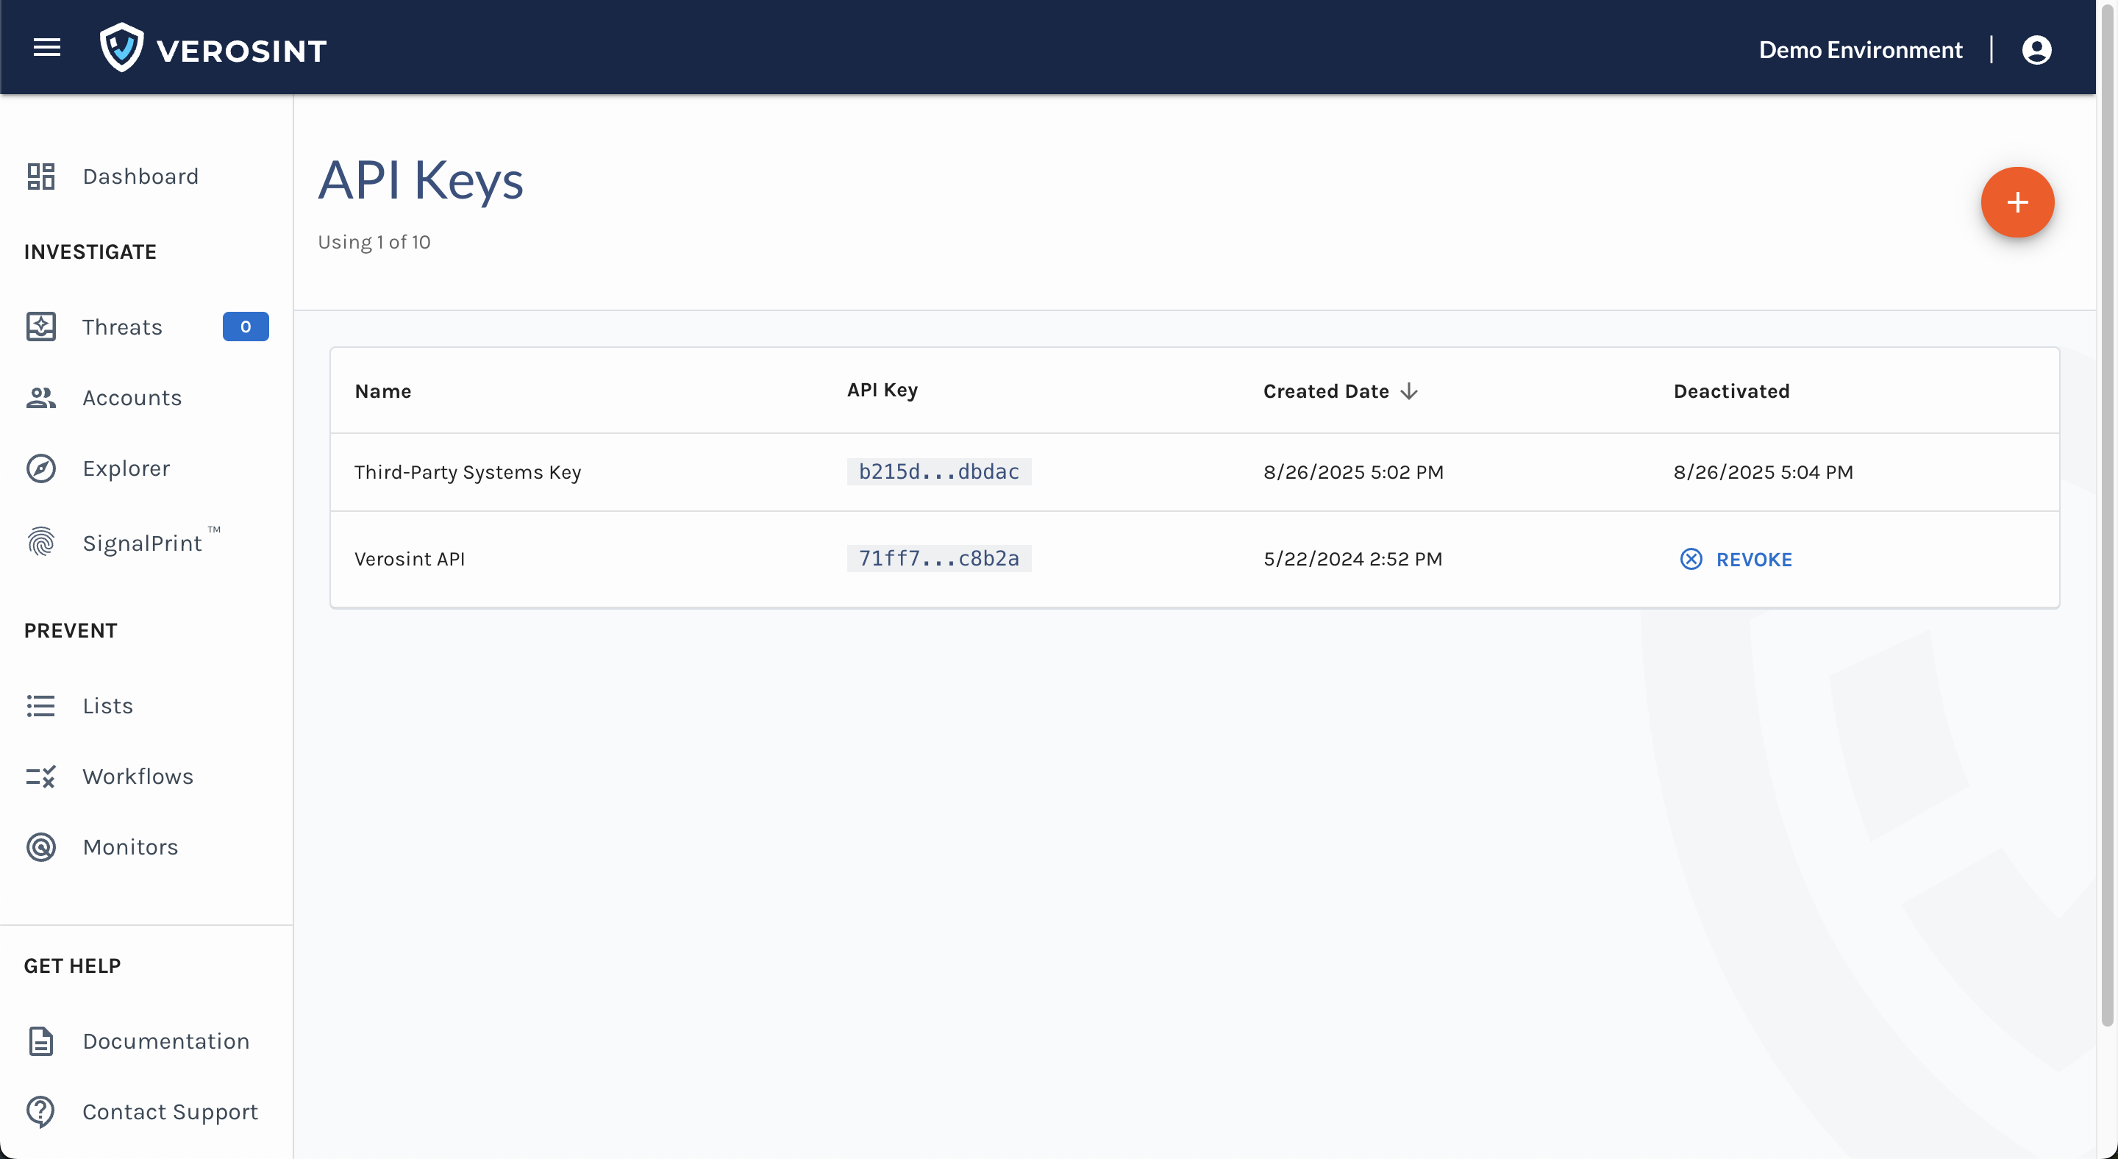Click the Deactivated column header
The image size is (2118, 1159).
coord(1732,391)
